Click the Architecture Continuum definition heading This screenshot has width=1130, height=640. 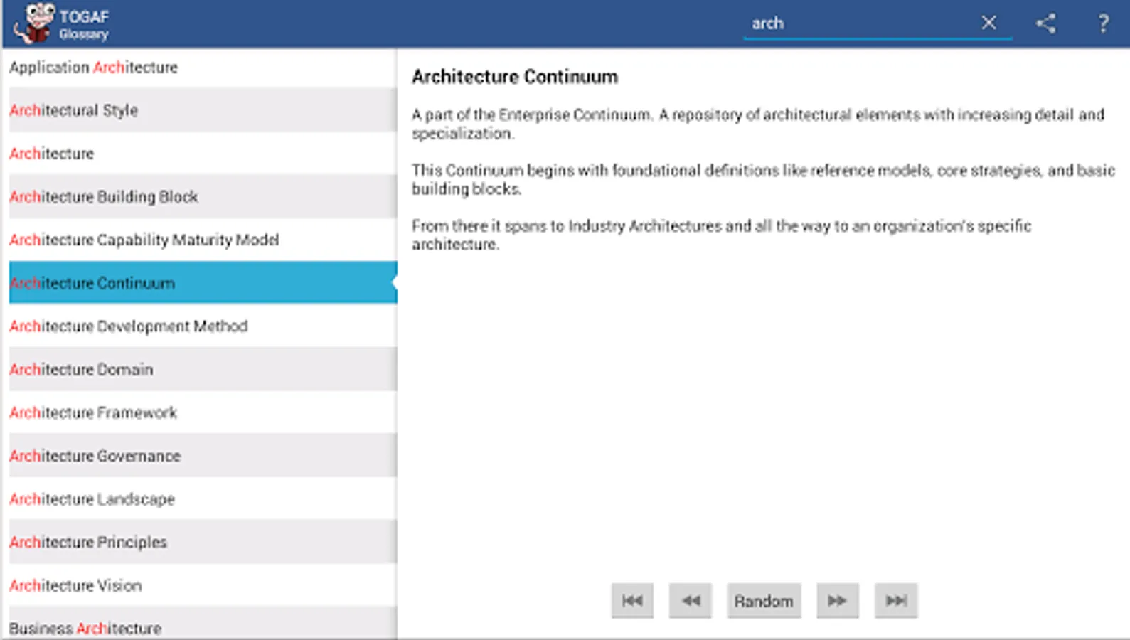point(515,77)
